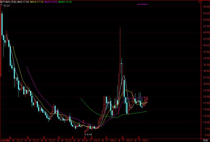Select the yellow MA10 17.74 label
This screenshot has width=210, height=142.
(x=37, y=2)
